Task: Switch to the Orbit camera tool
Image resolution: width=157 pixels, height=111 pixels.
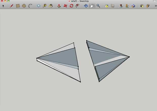Action: pyautogui.click(x=86, y=6)
